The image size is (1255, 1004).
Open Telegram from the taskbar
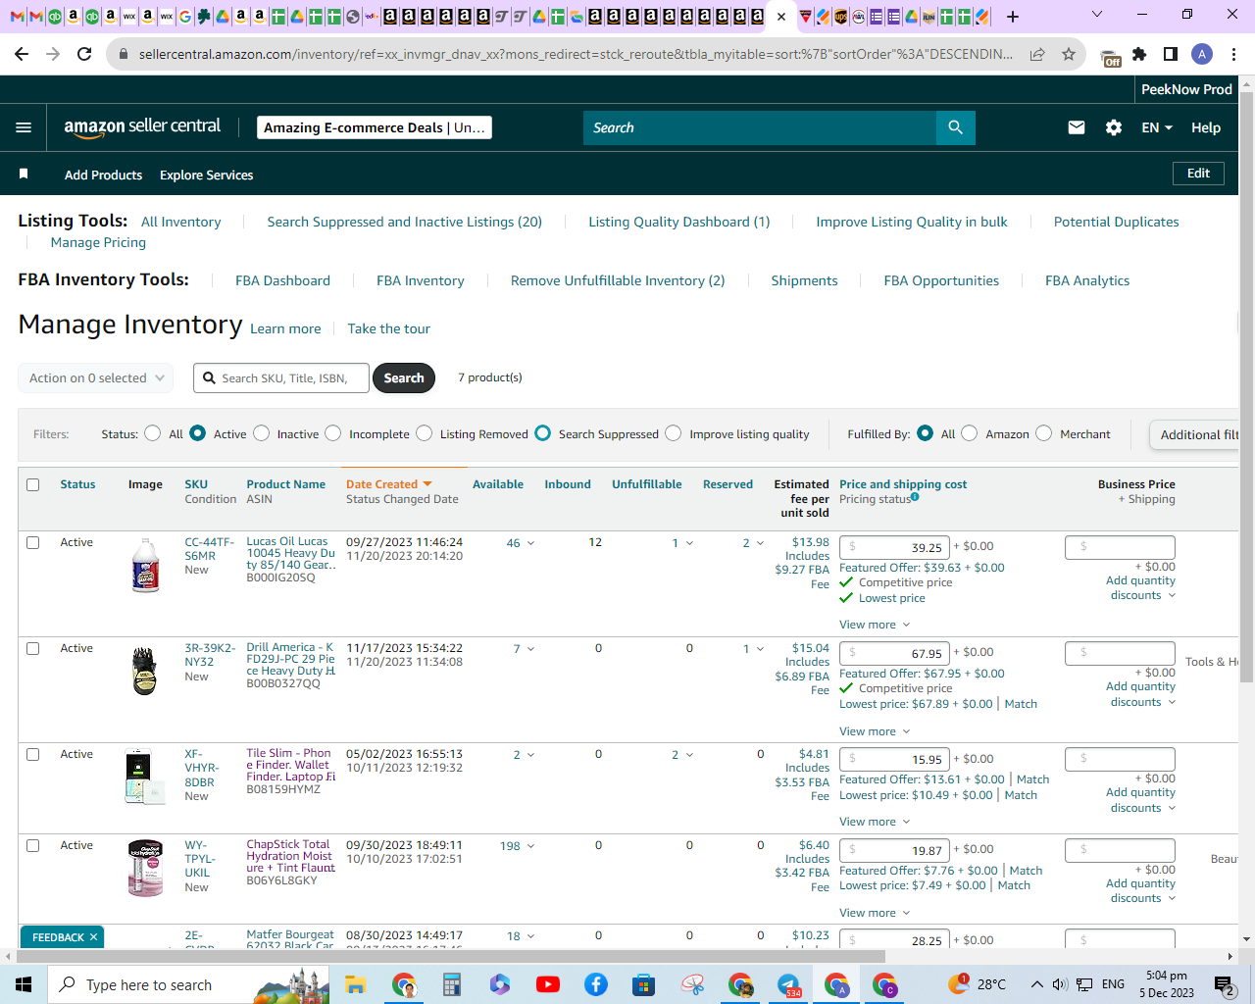pos(789,984)
